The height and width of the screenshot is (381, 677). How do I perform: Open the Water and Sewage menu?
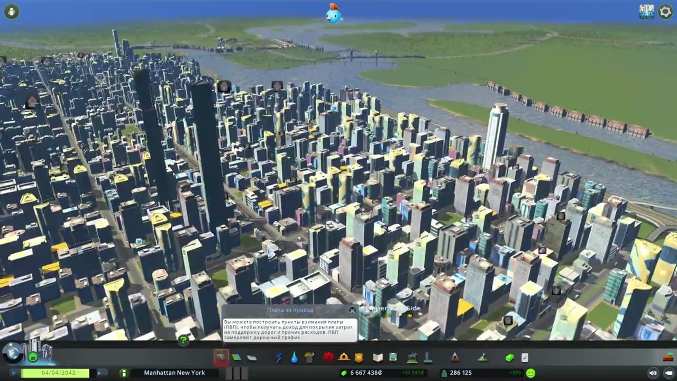[294, 358]
